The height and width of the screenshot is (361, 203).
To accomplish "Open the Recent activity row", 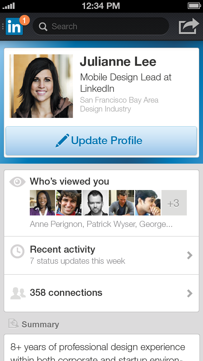I will point(101,255).
